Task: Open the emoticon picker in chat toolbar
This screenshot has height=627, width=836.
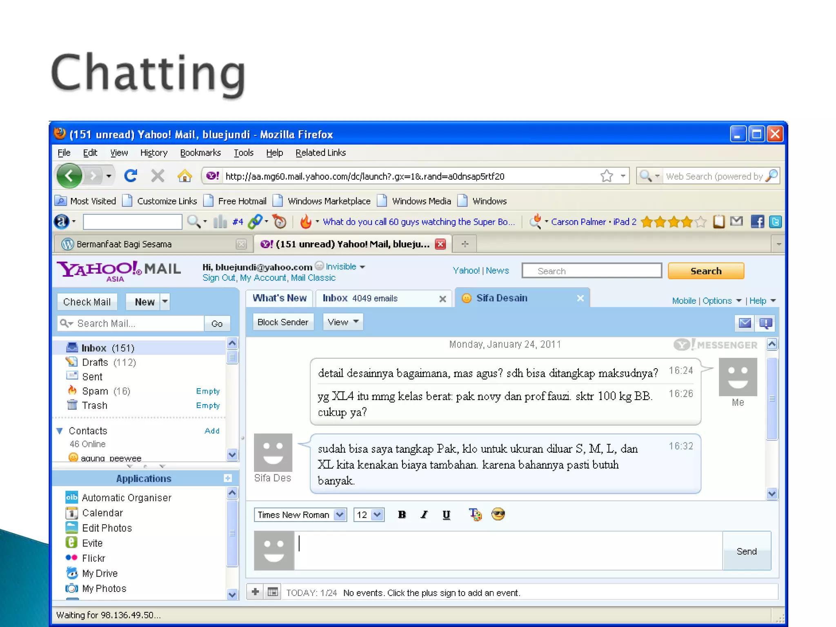Action: pos(498,514)
